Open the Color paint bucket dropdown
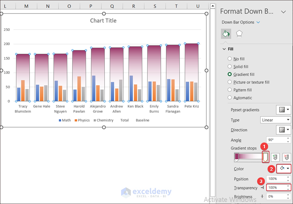The width and height of the screenshot is (293, 204). pyautogui.click(x=284, y=169)
